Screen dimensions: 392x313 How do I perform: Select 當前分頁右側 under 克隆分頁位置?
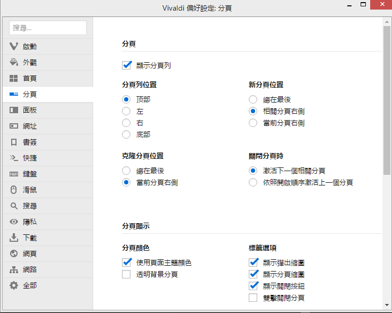coord(126,182)
